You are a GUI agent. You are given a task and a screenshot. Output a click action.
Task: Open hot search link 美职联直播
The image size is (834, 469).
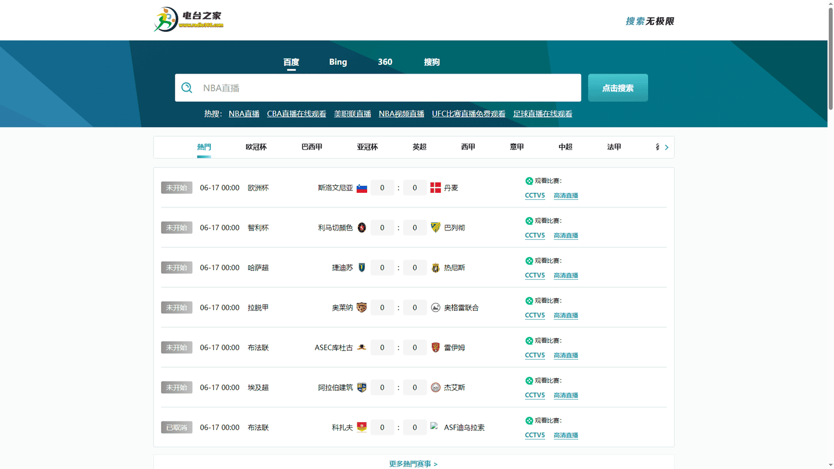352,114
